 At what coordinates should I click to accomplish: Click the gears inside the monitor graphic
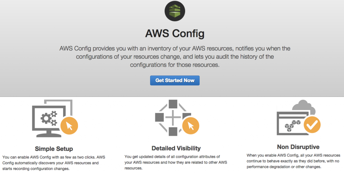click(x=49, y=118)
